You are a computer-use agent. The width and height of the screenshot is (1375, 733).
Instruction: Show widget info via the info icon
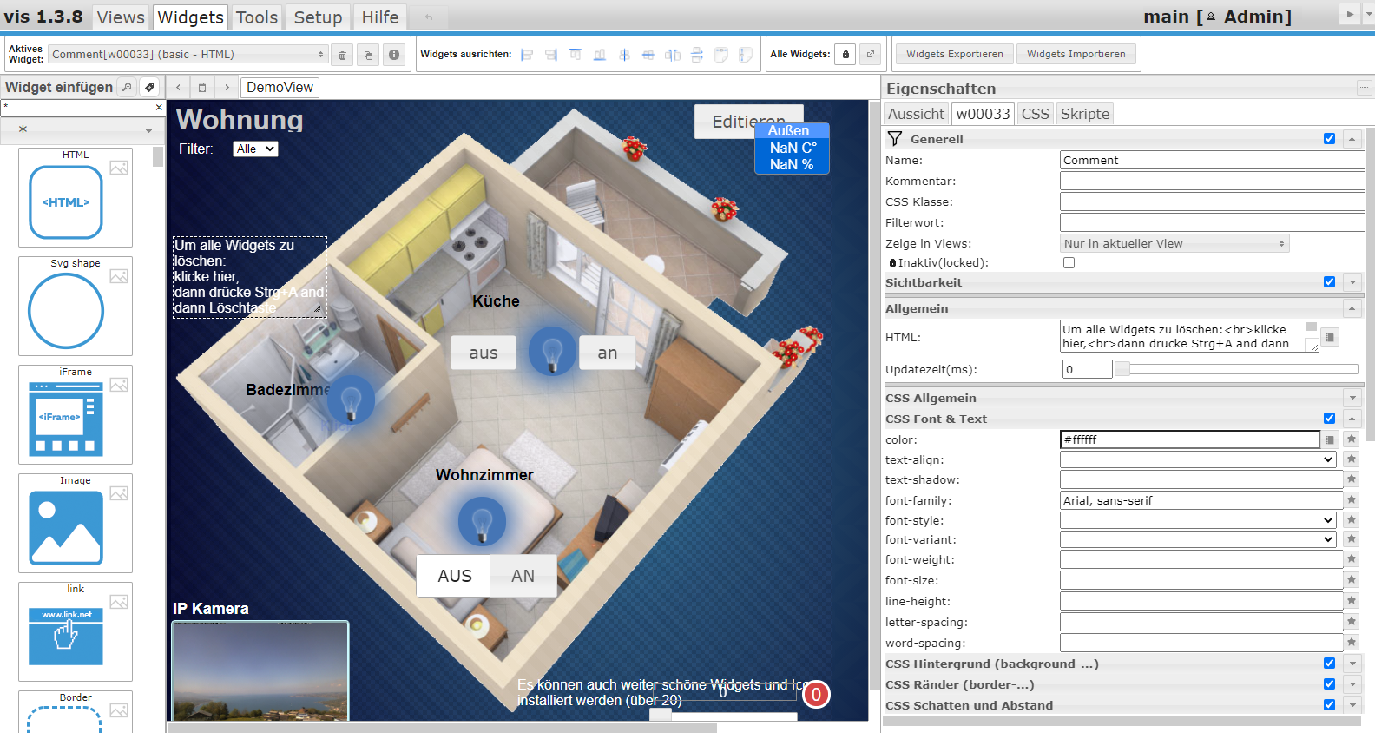coord(394,55)
